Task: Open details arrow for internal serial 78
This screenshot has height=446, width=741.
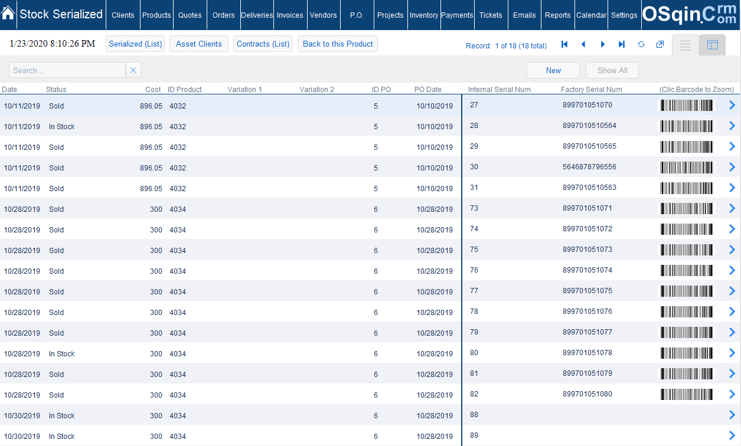Action: [x=732, y=311]
